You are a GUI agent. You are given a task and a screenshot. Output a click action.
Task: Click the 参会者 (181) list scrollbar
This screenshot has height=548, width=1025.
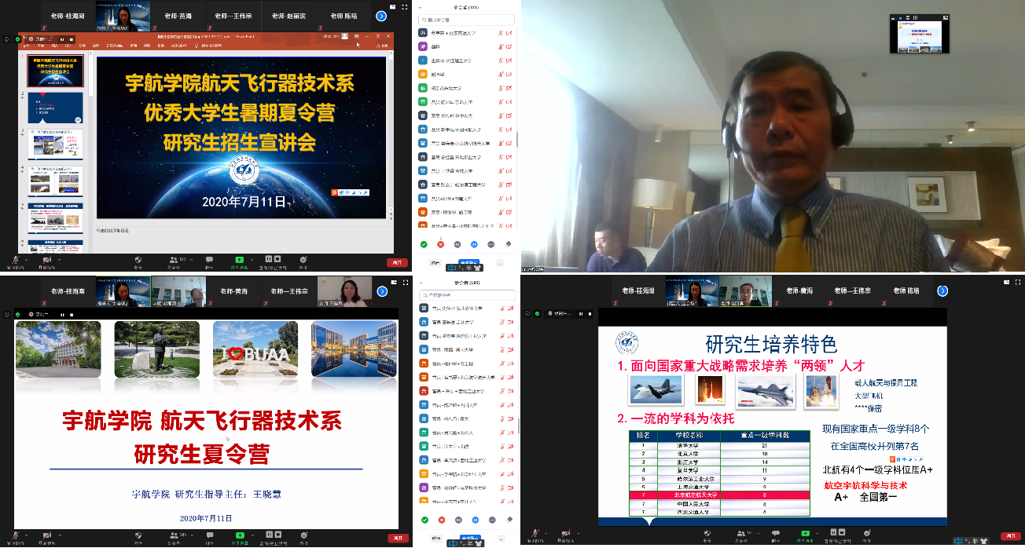516,140
